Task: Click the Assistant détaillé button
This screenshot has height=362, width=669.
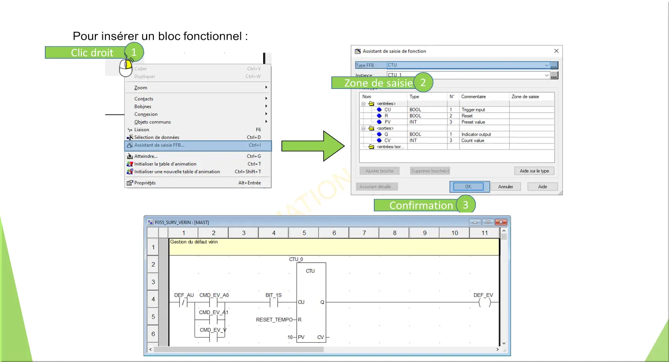Action: pyautogui.click(x=377, y=187)
